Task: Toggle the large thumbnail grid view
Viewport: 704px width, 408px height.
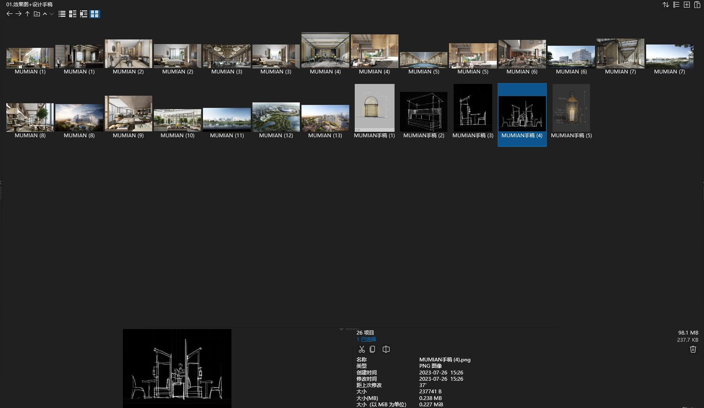Action: click(x=95, y=14)
